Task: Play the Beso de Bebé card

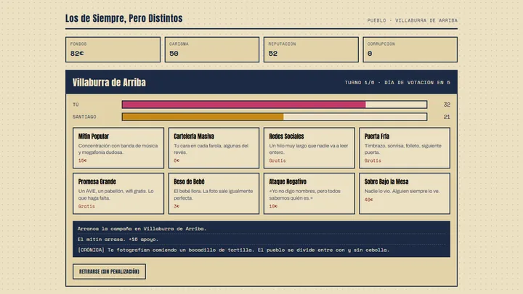Action: click(214, 193)
